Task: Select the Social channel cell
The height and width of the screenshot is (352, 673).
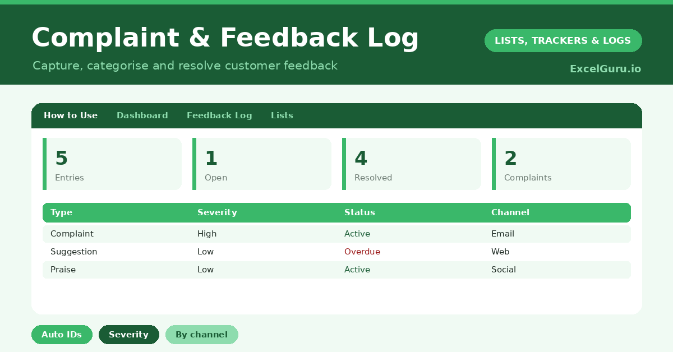Action: [504, 270]
